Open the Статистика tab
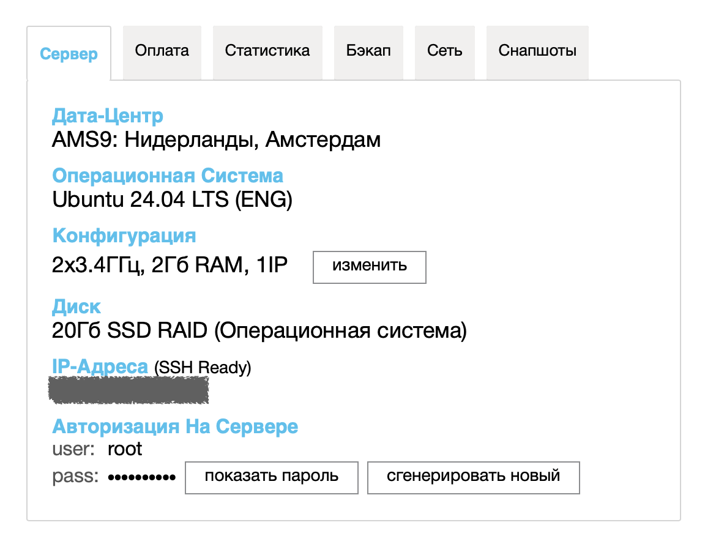This screenshot has height=547, width=705. [267, 51]
